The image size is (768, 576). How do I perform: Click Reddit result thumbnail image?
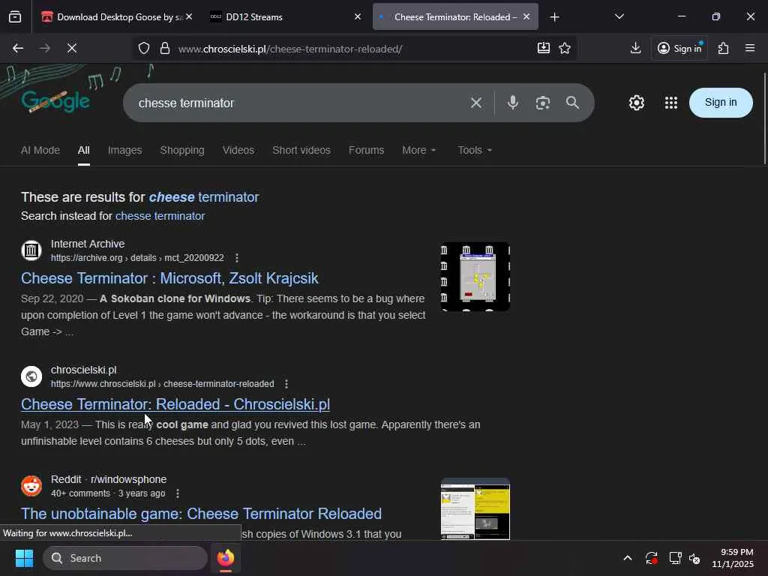click(475, 509)
